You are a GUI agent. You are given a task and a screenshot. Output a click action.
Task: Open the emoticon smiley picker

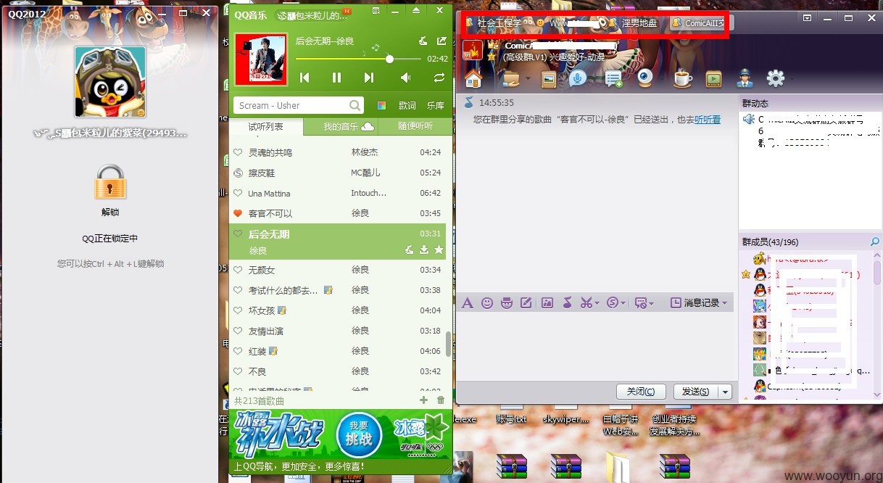click(487, 302)
